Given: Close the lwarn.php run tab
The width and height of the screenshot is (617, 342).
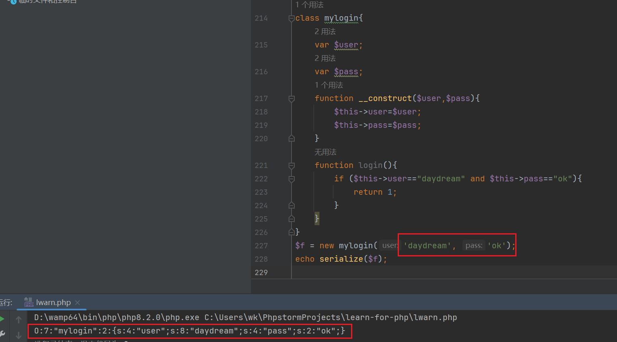Looking at the screenshot, I should click(x=77, y=303).
